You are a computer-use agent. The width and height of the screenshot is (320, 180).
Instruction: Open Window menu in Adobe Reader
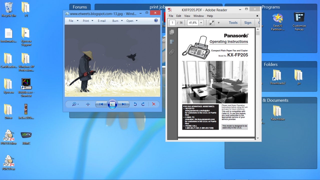tap(198, 16)
